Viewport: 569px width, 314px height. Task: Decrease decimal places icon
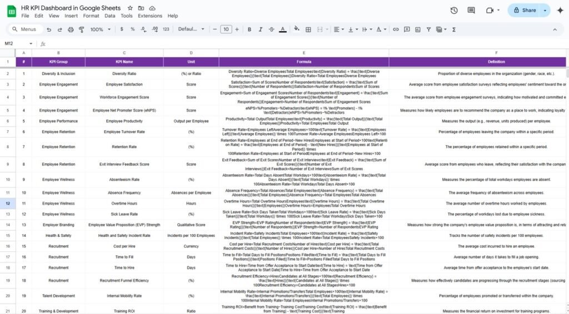pyautogui.click(x=144, y=29)
